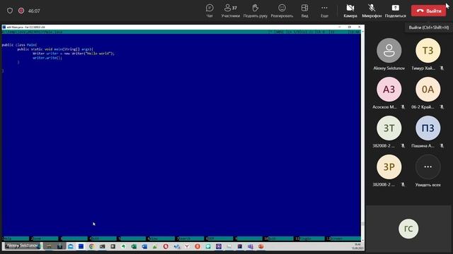Select the ТЗ participant avatar
453x254 pixels.
(428, 50)
